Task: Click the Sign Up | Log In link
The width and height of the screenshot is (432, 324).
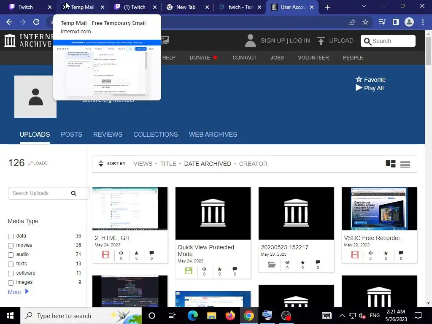Action: tap(285, 40)
